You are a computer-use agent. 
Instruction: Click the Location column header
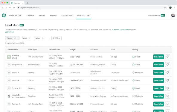tap(94, 50)
